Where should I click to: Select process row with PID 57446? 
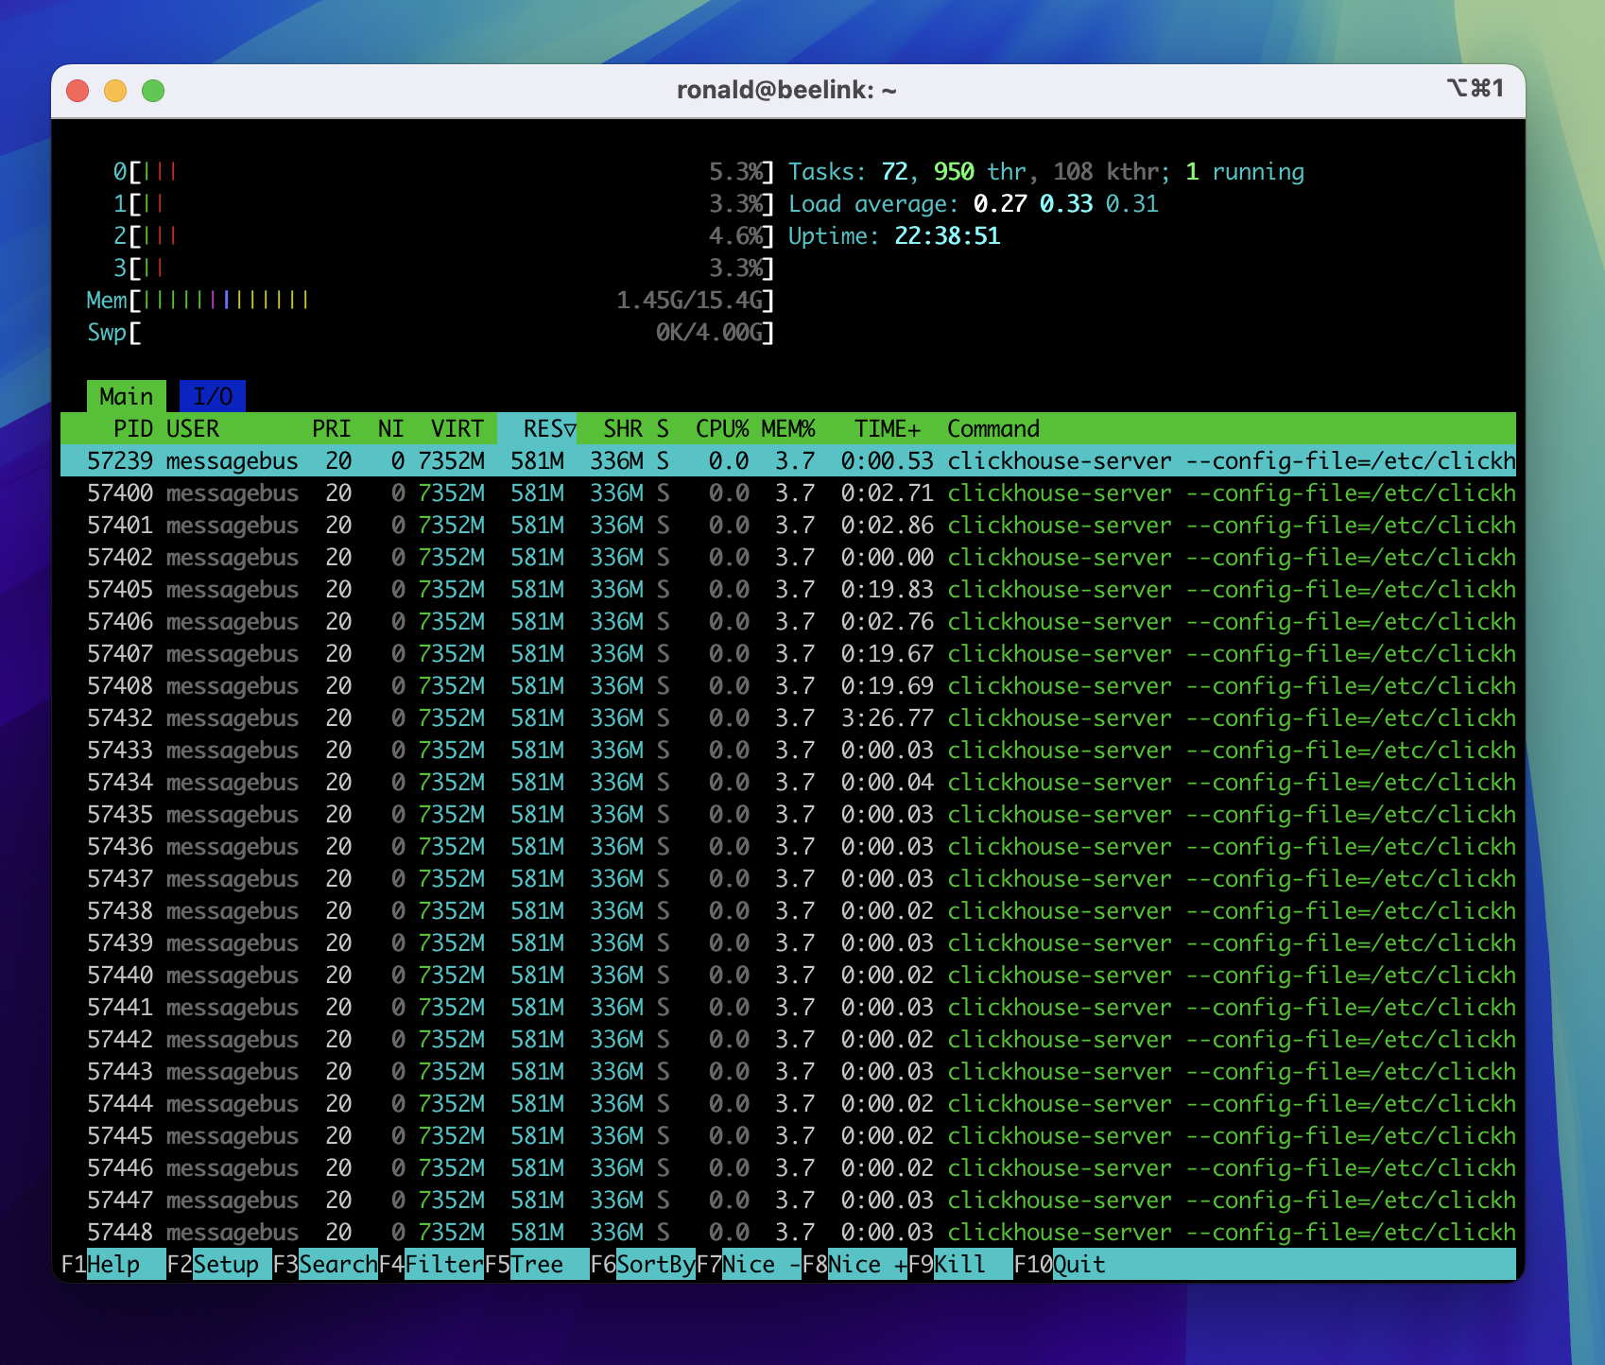point(788,1167)
